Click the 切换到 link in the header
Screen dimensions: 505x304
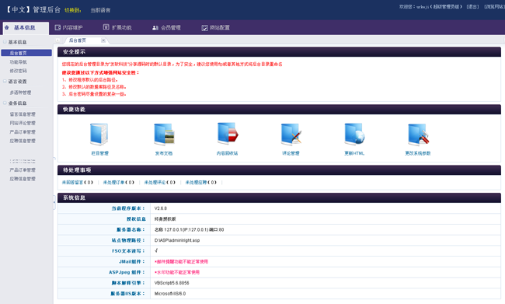pos(73,10)
